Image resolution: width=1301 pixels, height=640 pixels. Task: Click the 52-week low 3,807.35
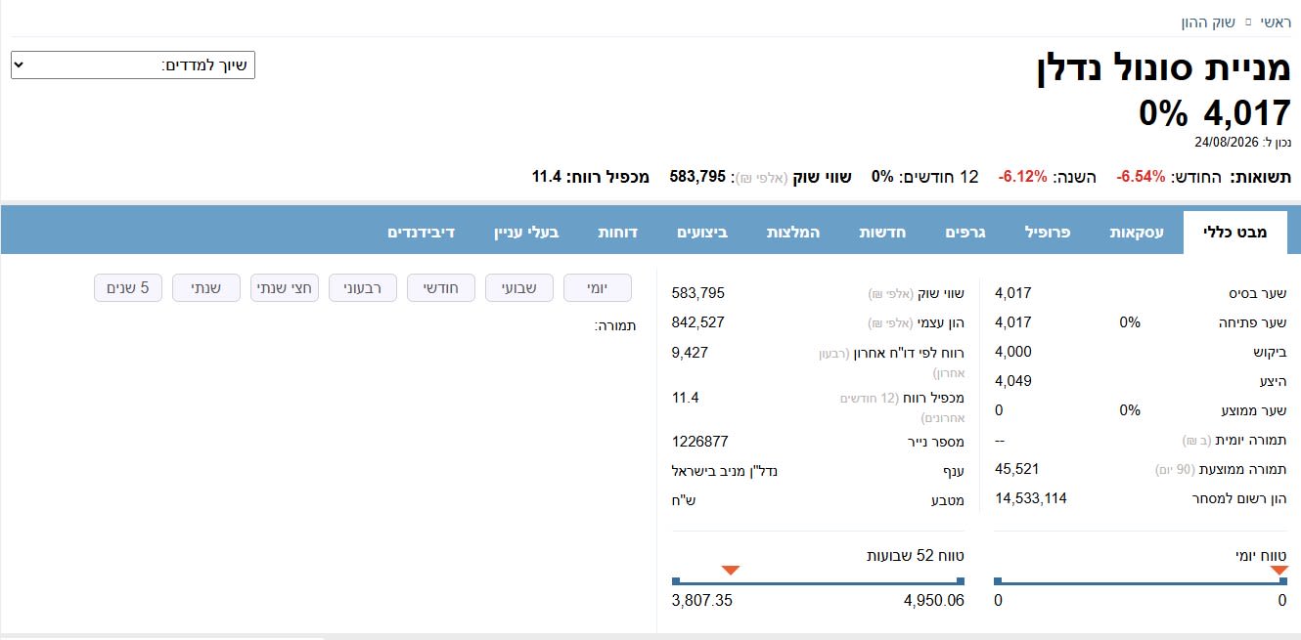coord(702,600)
